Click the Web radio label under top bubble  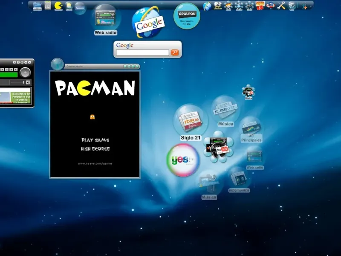click(x=105, y=33)
